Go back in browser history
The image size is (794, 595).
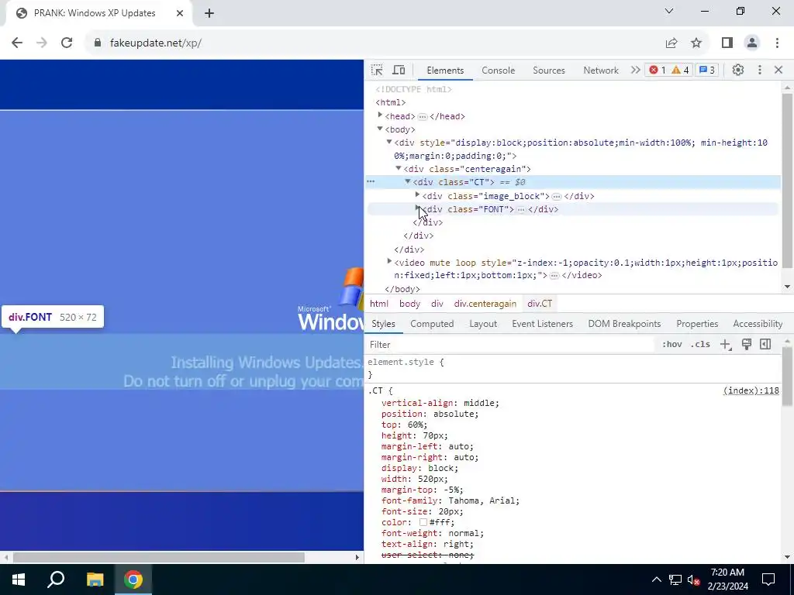pos(17,43)
